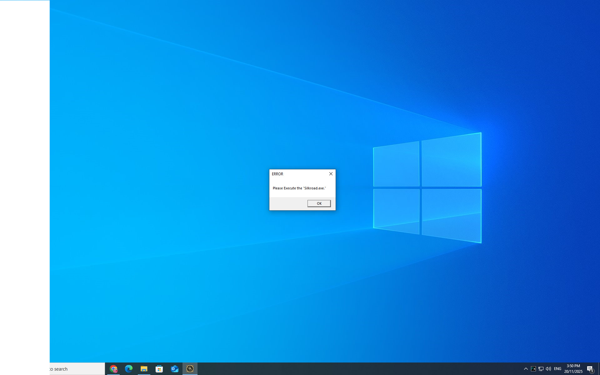Expand the hidden tray icons chevron
Screen dimensions: 600x375
(526, 369)
